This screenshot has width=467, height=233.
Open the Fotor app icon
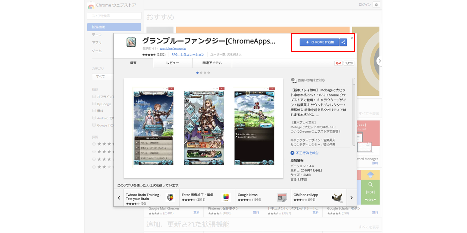(x=226, y=197)
